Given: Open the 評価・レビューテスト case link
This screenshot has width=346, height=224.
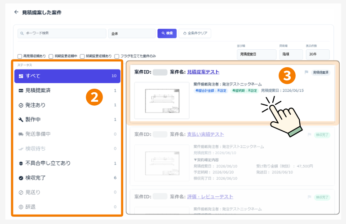Looking at the screenshot, I should pyautogui.click(x=210, y=197).
